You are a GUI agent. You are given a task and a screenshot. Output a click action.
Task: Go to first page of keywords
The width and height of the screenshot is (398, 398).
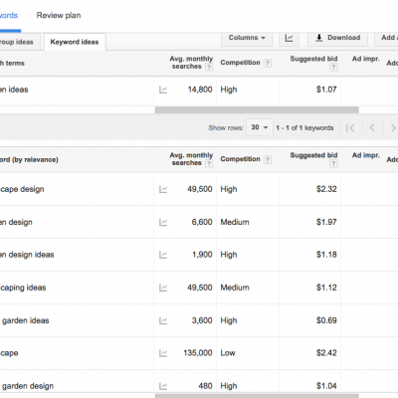coord(350,127)
